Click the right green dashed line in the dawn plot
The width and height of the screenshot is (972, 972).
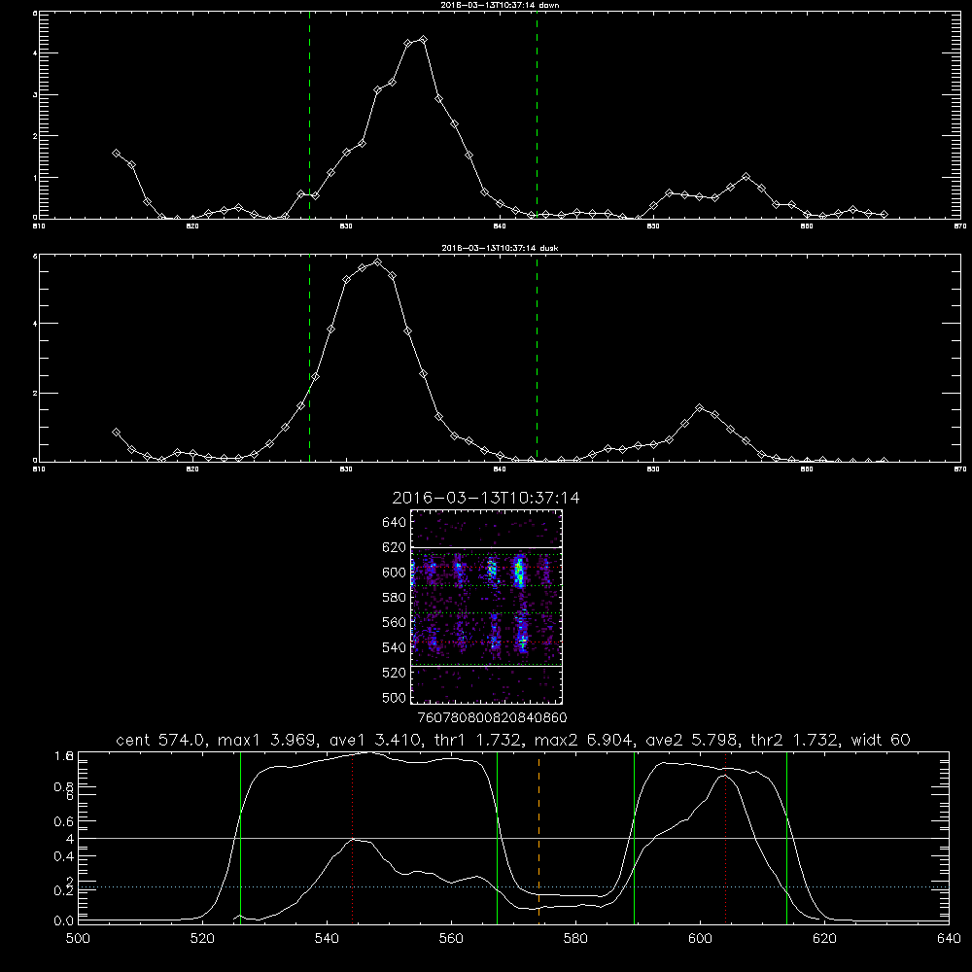[x=537, y=115]
